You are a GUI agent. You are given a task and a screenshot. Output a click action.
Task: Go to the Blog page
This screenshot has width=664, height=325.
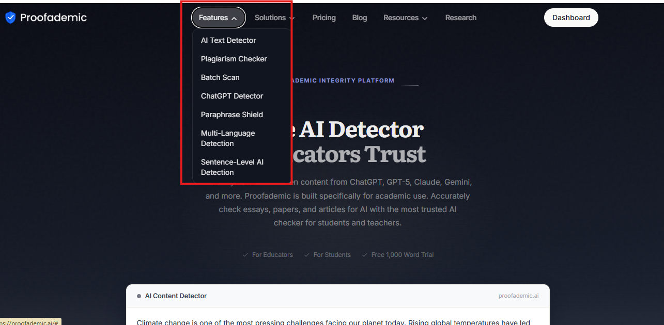click(x=360, y=18)
